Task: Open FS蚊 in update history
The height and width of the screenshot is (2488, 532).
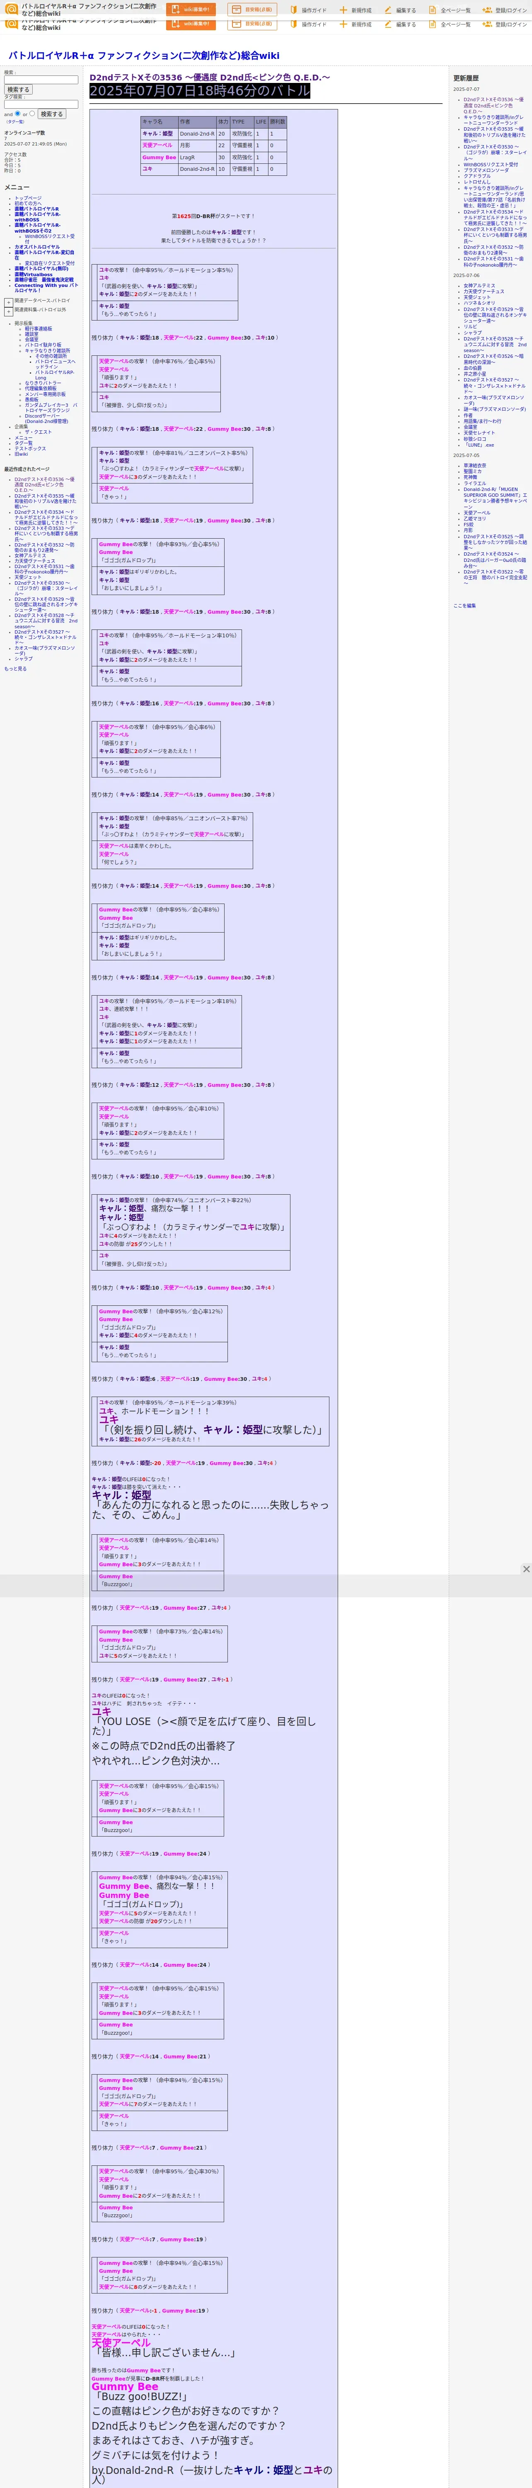Action: coord(469,525)
